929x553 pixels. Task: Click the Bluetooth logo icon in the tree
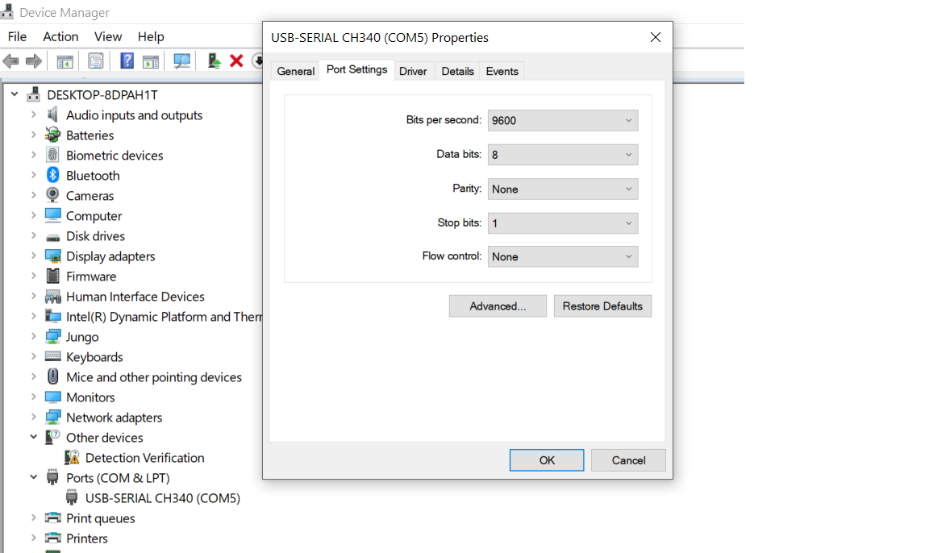pyautogui.click(x=52, y=175)
